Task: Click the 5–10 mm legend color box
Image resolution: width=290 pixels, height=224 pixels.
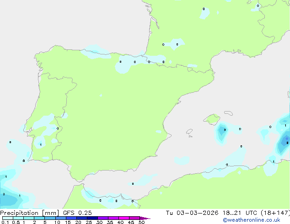Action: pyautogui.click(x=50, y=218)
